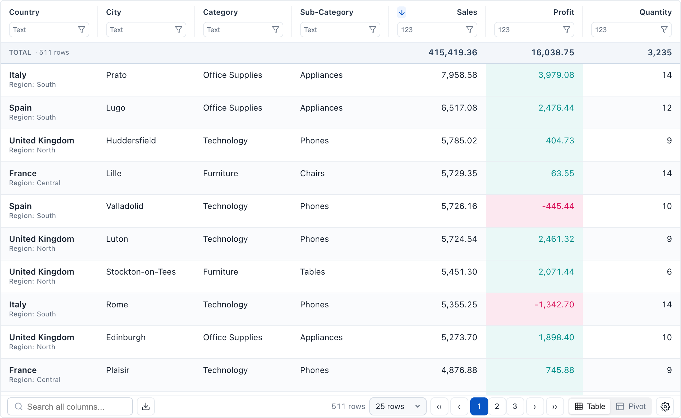Toggle the Sales descending sort arrow
The height and width of the screenshot is (418, 681).
(402, 12)
